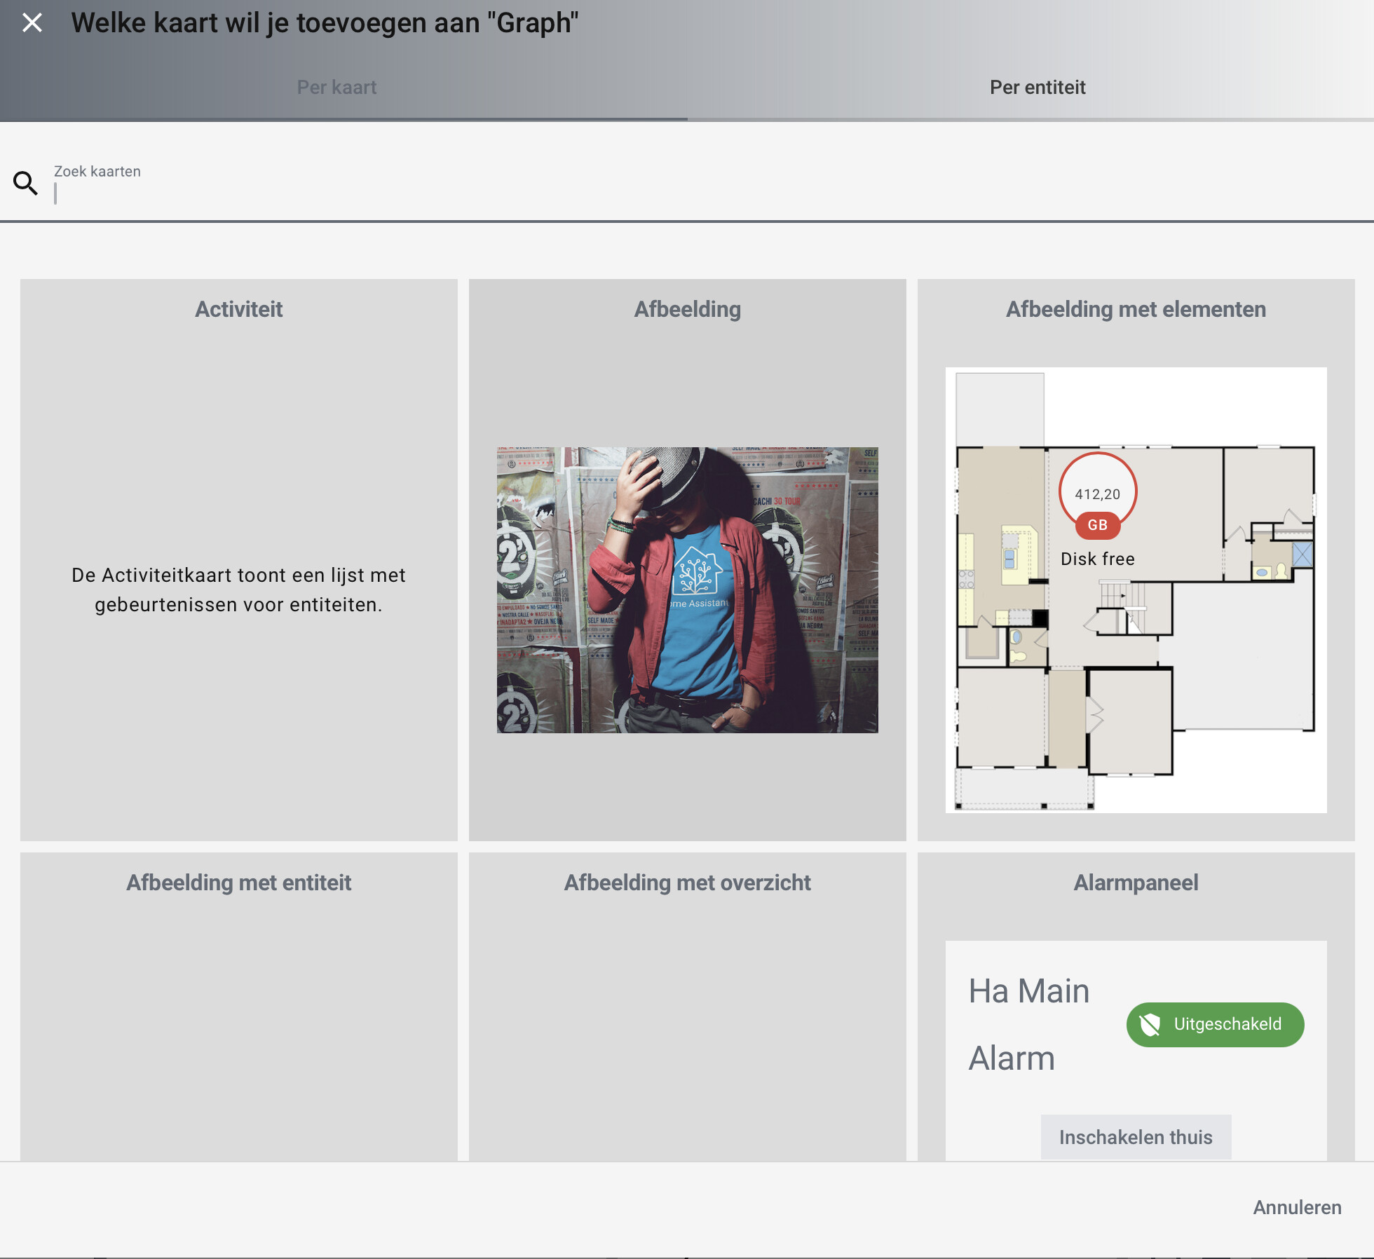Choose the Afbeelding card title
1374x1259 pixels.
point(687,309)
